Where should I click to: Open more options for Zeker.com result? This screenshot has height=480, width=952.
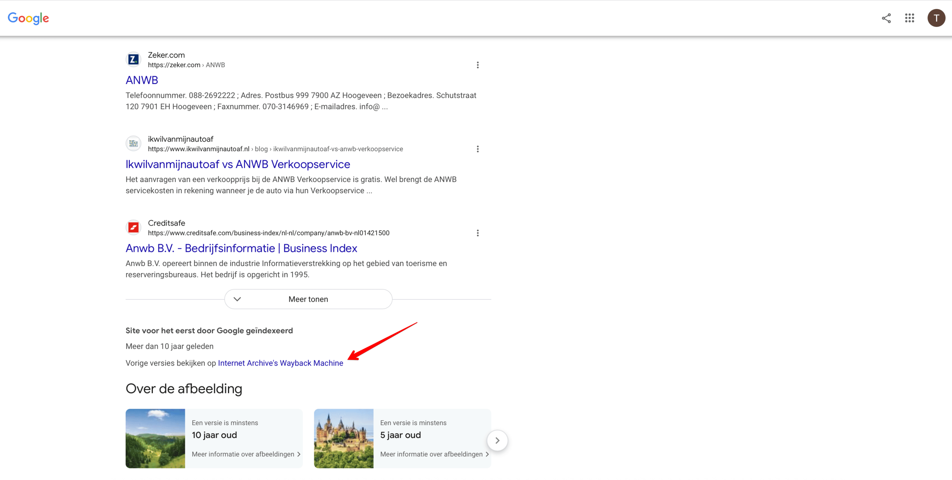[x=478, y=65]
